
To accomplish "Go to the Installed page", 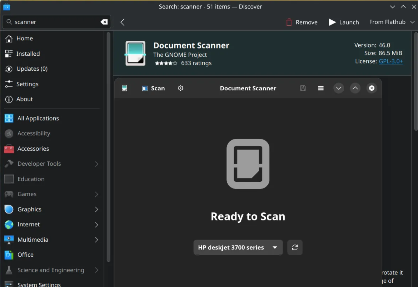I will tap(28, 54).
